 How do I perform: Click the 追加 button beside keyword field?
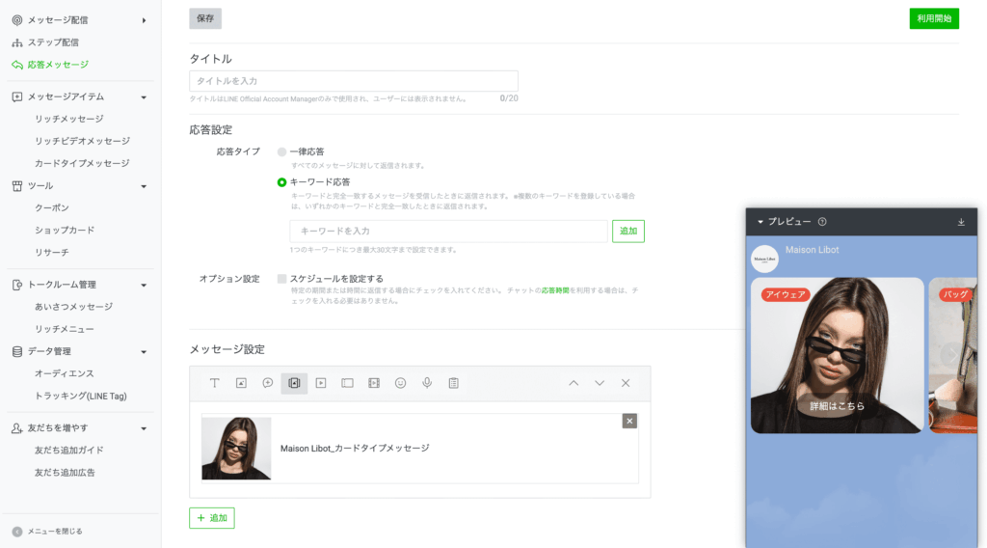tap(627, 232)
